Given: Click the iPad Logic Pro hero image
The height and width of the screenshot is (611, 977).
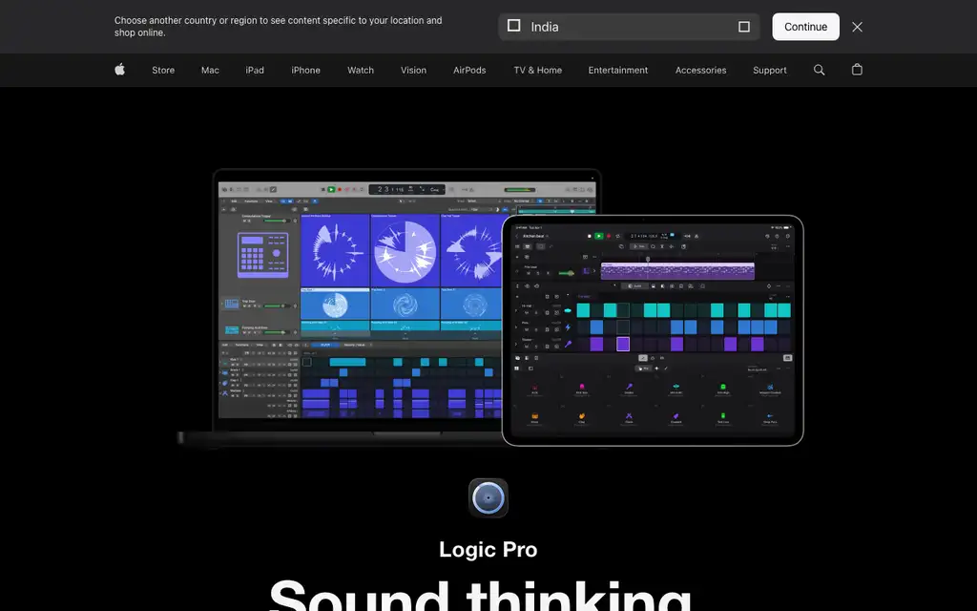Looking at the screenshot, I should (x=653, y=330).
